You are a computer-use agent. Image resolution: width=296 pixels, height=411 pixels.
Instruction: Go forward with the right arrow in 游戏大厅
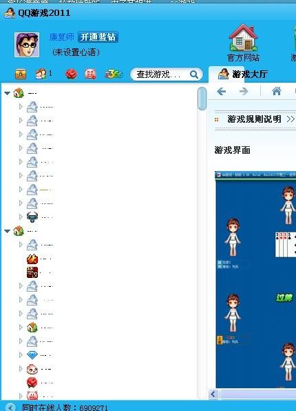244,92
